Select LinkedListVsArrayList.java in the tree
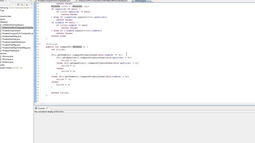This screenshot has height=143, width=255. (x=13, y=25)
